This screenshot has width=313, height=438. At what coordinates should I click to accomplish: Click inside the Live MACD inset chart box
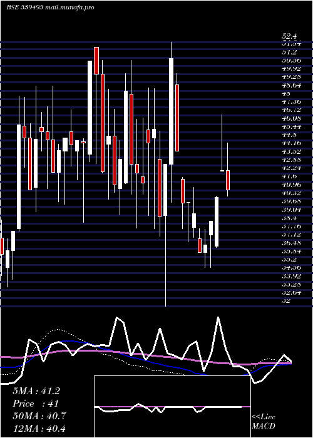[172, 407]
